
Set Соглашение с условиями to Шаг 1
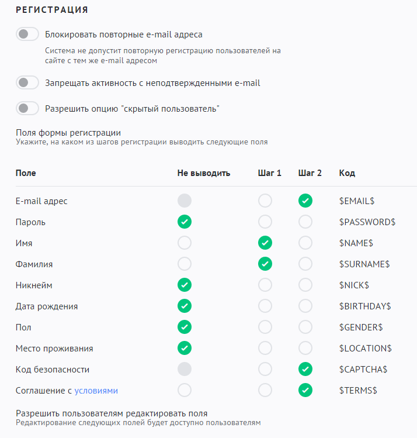tap(265, 391)
